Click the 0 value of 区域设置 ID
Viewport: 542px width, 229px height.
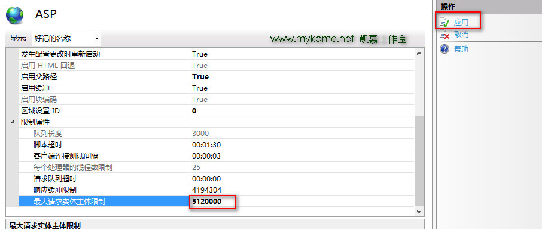194,111
